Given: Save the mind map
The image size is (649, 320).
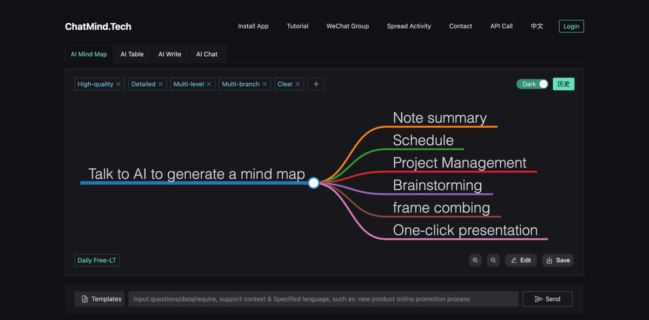Looking at the screenshot, I should click(558, 261).
